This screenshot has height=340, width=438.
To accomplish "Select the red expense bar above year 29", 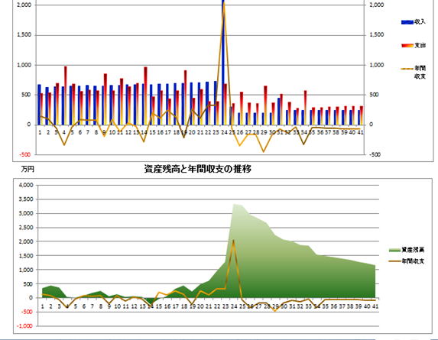I will point(265,105).
